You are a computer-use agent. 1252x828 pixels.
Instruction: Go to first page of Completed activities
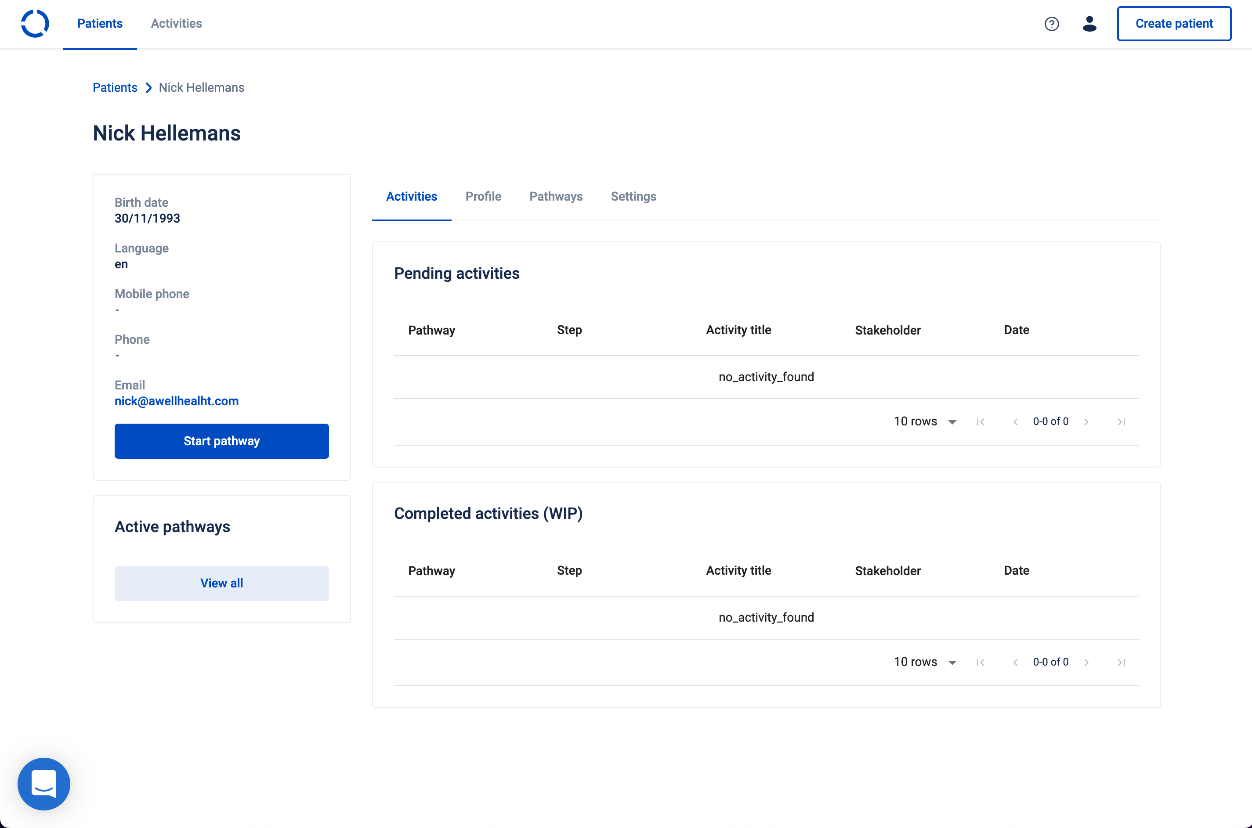(981, 662)
